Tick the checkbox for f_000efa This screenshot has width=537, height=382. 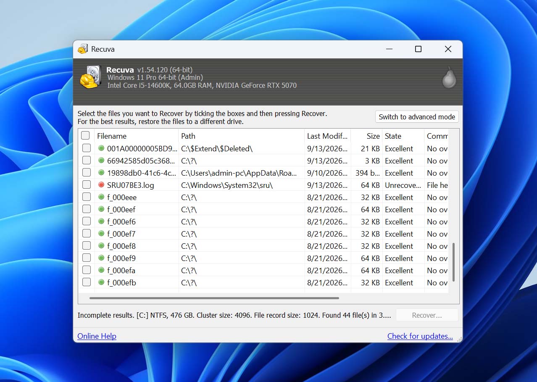pos(86,270)
